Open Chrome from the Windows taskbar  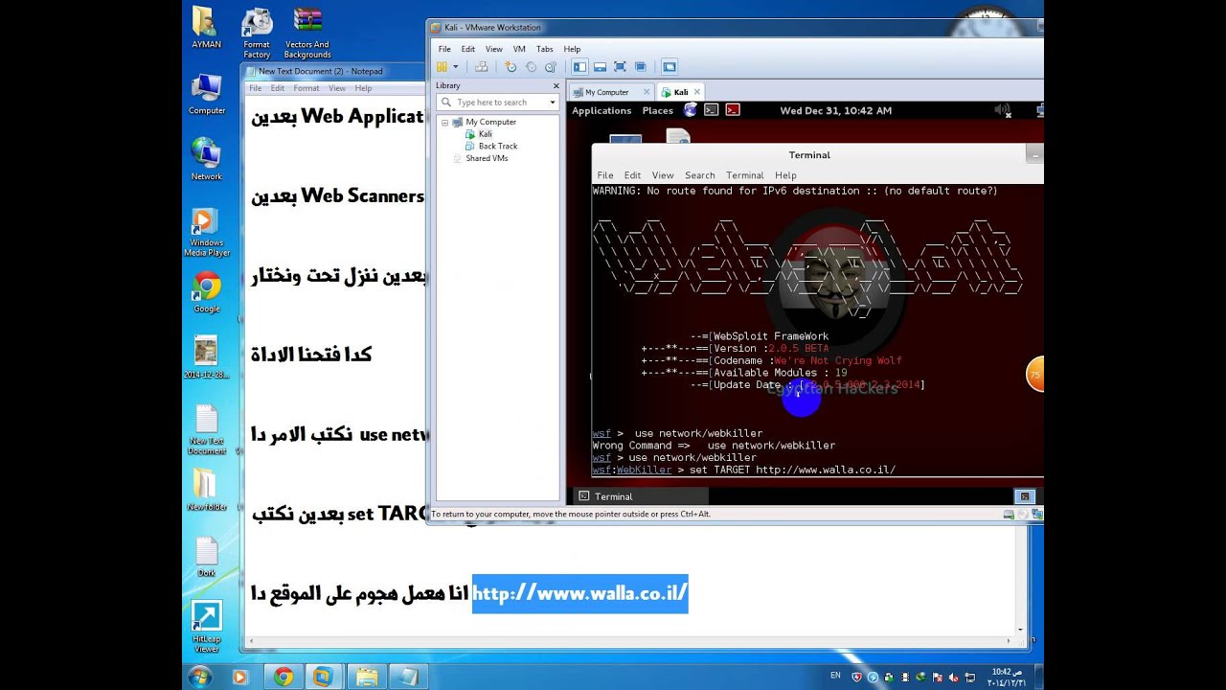click(284, 677)
